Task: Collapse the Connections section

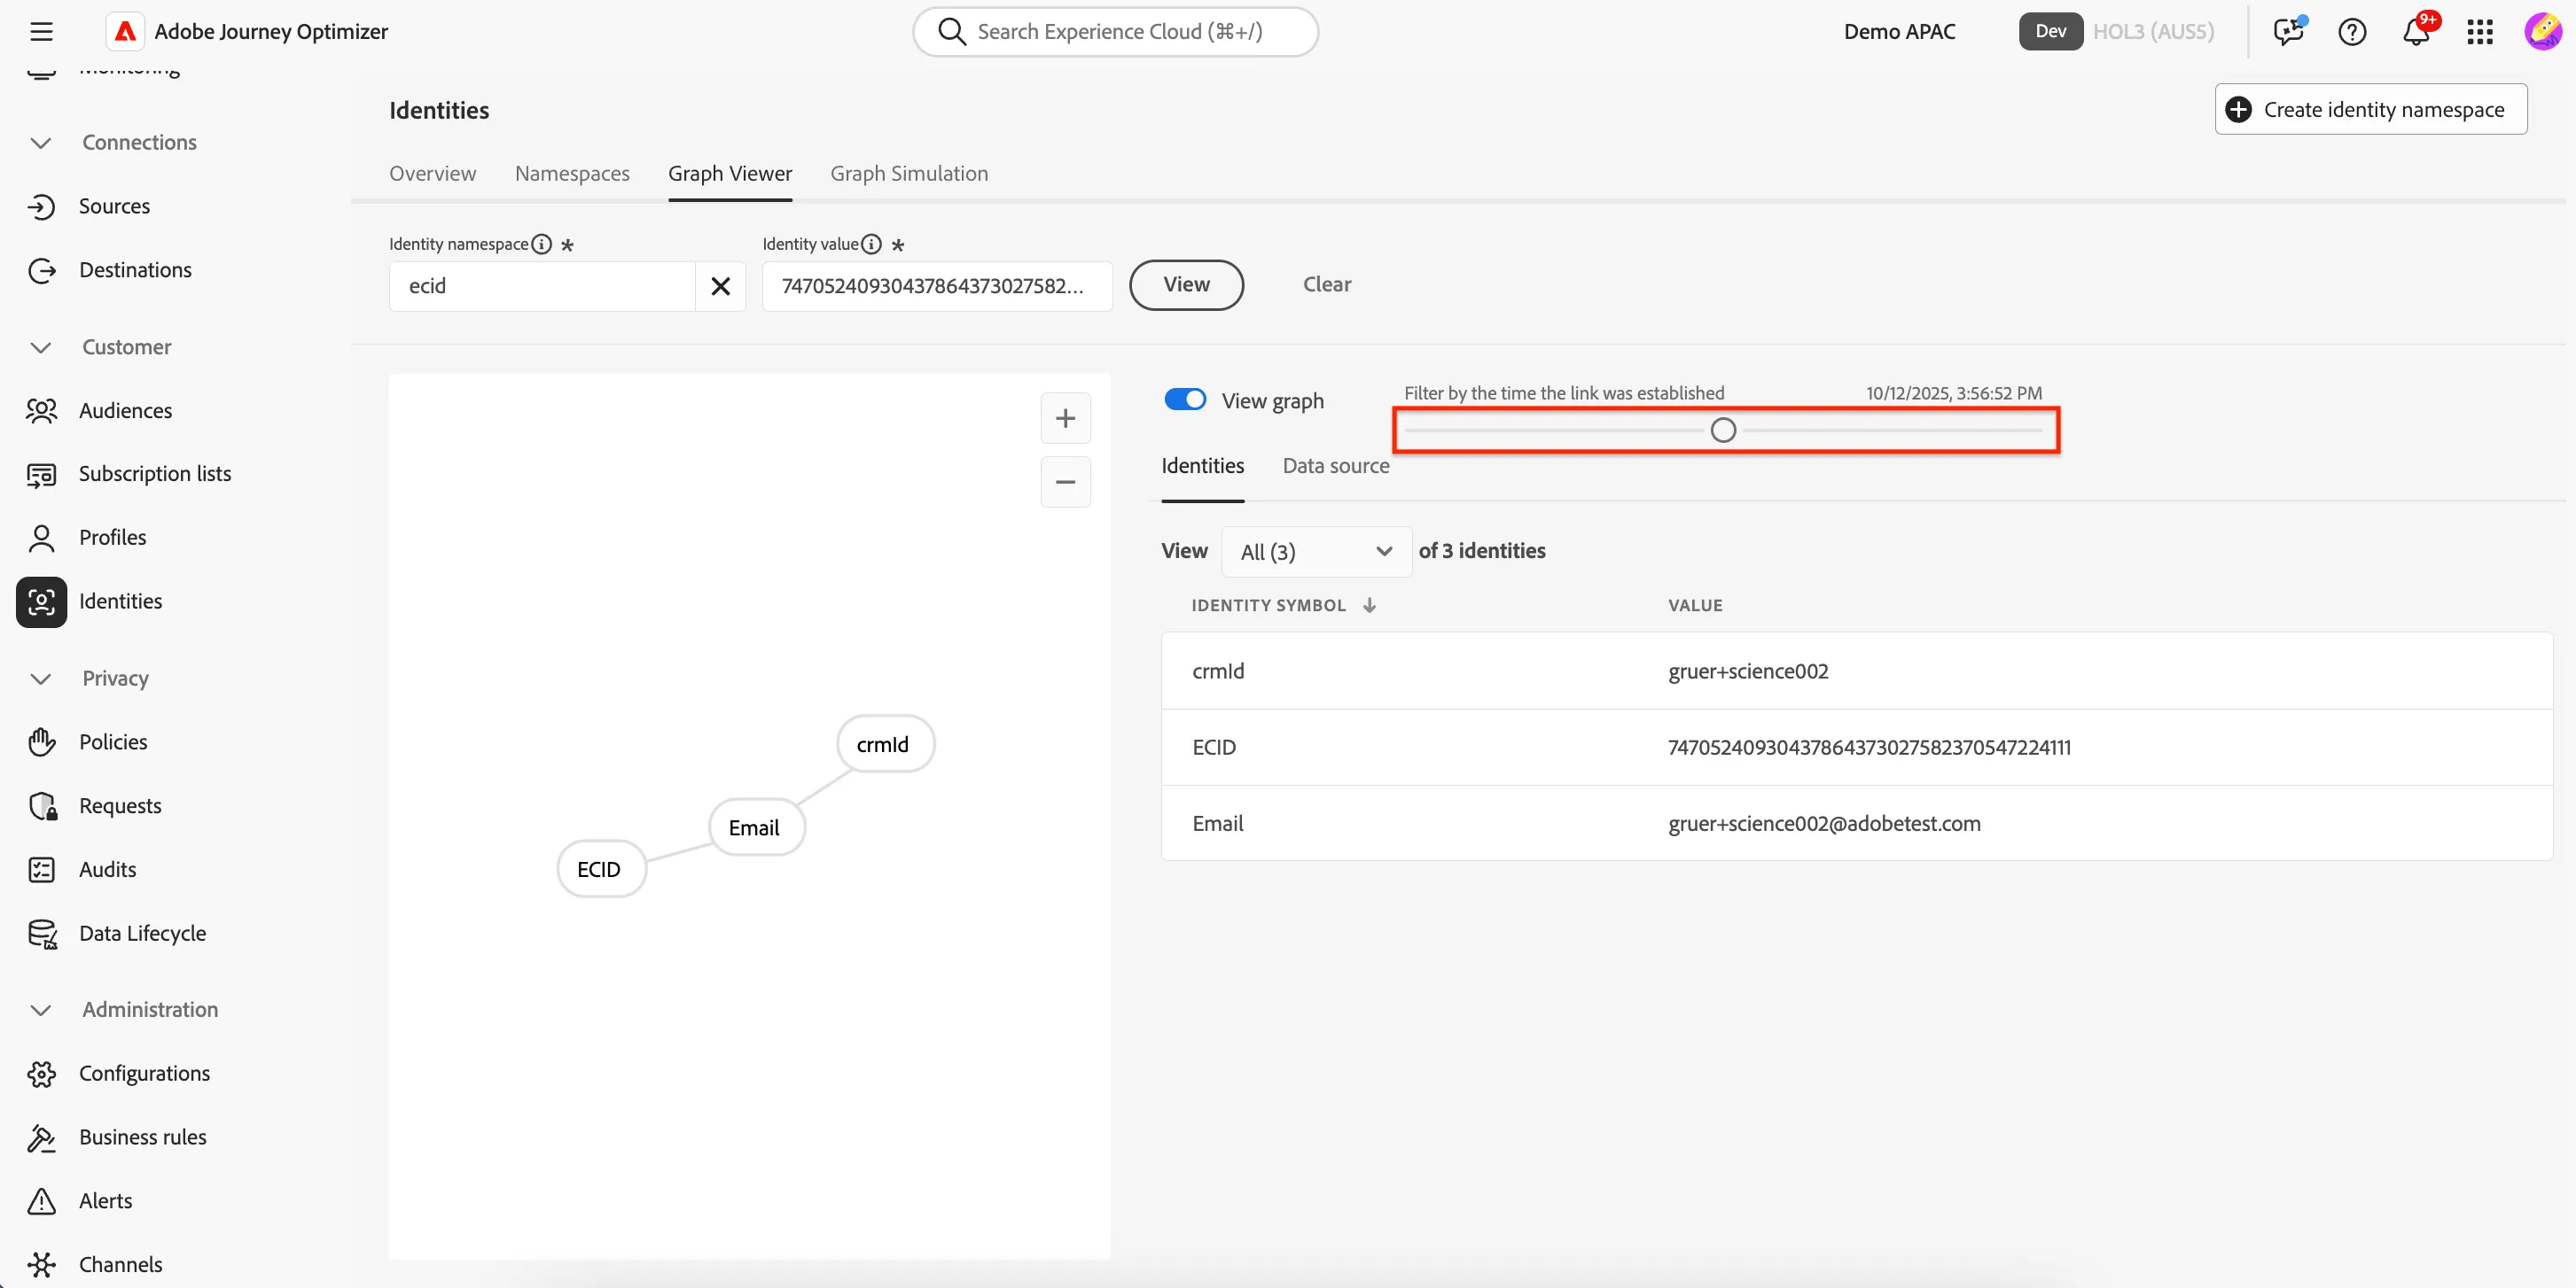Action: coord(41,143)
